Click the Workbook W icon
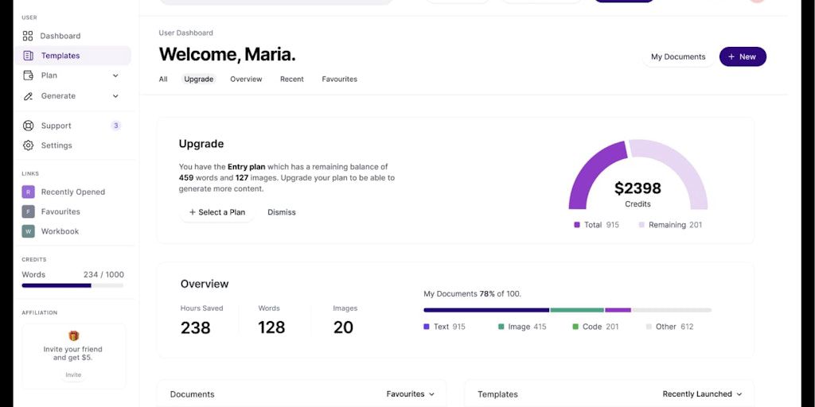815x407 pixels. coord(28,231)
